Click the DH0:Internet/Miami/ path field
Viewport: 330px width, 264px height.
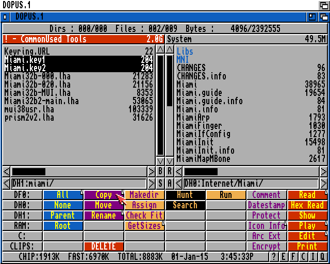[x=251, y=184]
